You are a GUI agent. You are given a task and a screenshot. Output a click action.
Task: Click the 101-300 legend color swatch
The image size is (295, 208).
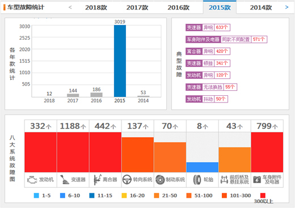pos(224,196)
